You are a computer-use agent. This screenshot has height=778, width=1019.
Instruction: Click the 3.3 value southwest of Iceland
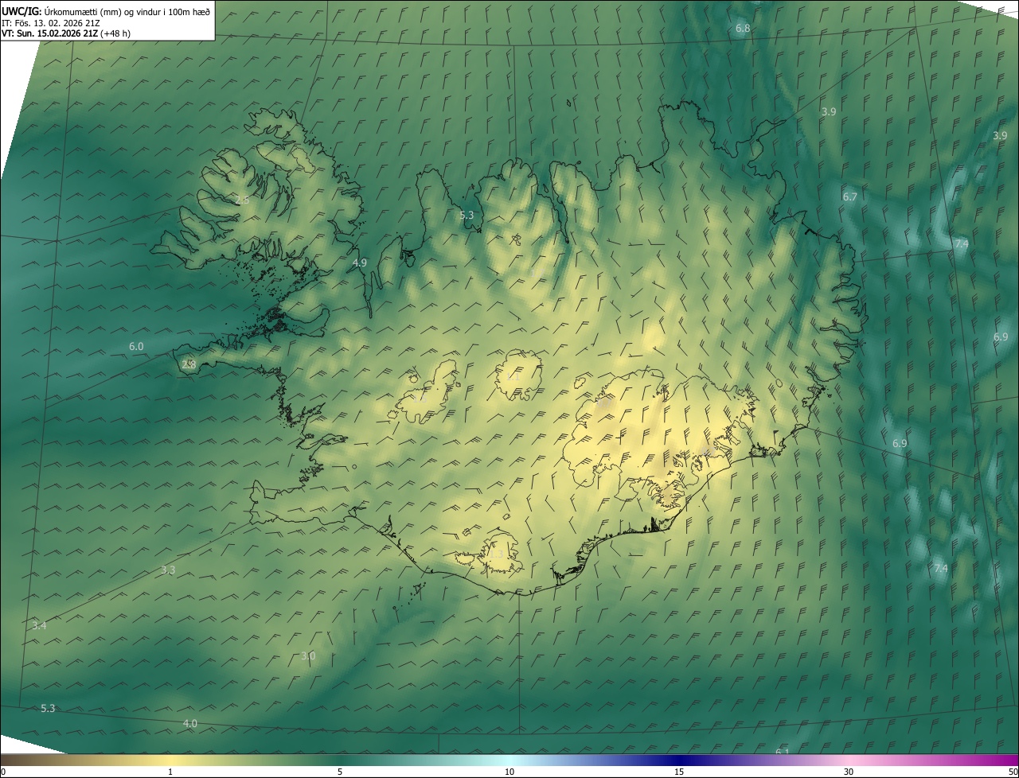coord(168,570)
